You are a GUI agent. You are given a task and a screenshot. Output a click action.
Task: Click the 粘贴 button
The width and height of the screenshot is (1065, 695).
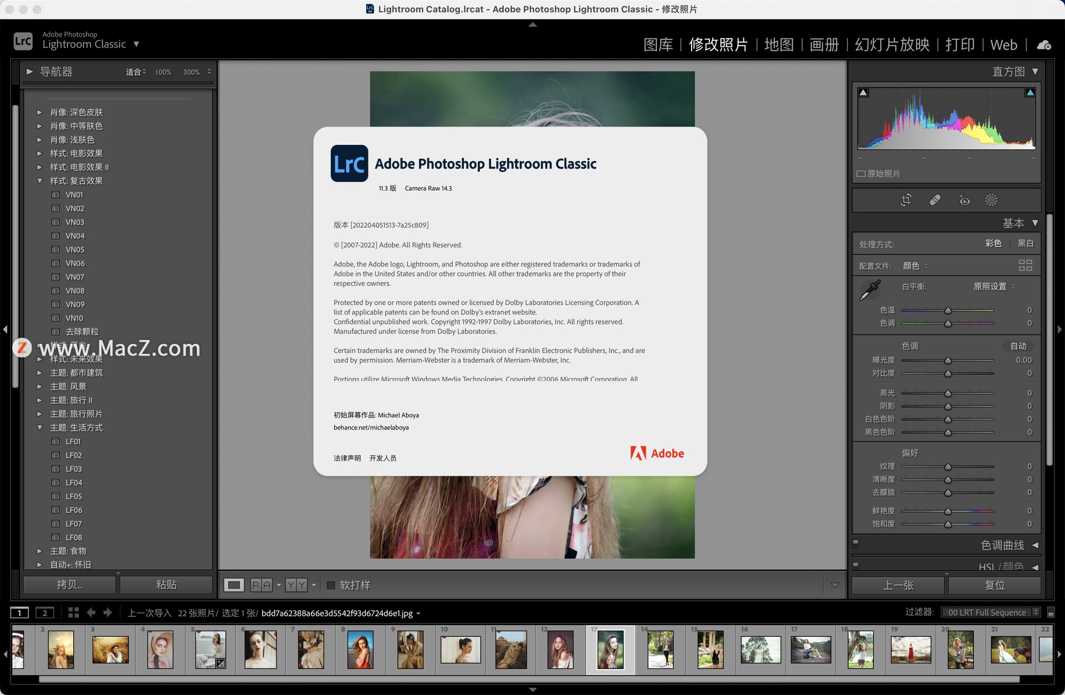click(x=166, y=585)
